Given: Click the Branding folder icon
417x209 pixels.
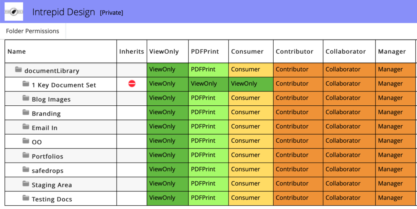Looking at the screenshot, I should pos(26,113).
